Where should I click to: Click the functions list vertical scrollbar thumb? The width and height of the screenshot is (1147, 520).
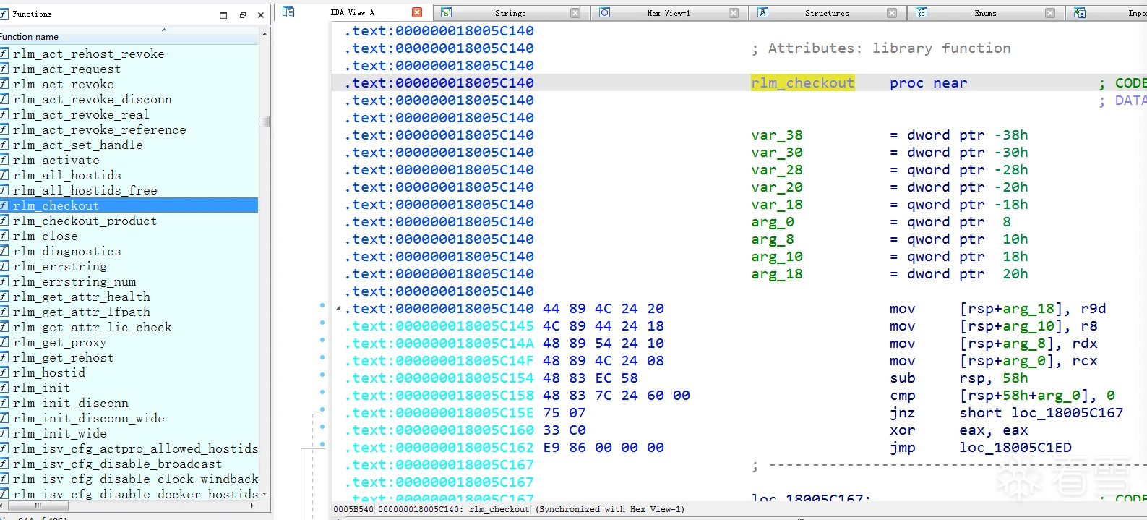point(265,122)
